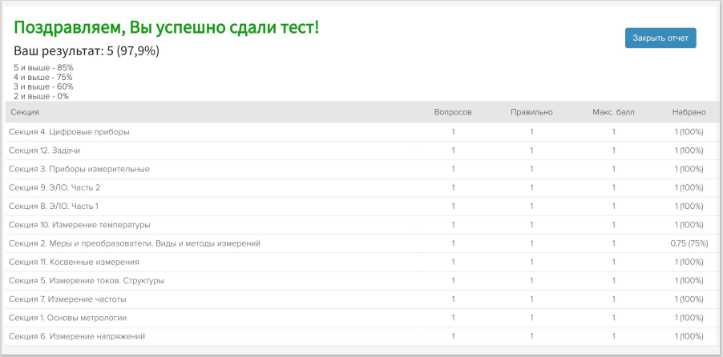Click the Правильно column header
Image resolution: width=723 pixels, height=357 pixels.
tap(531, 112)
